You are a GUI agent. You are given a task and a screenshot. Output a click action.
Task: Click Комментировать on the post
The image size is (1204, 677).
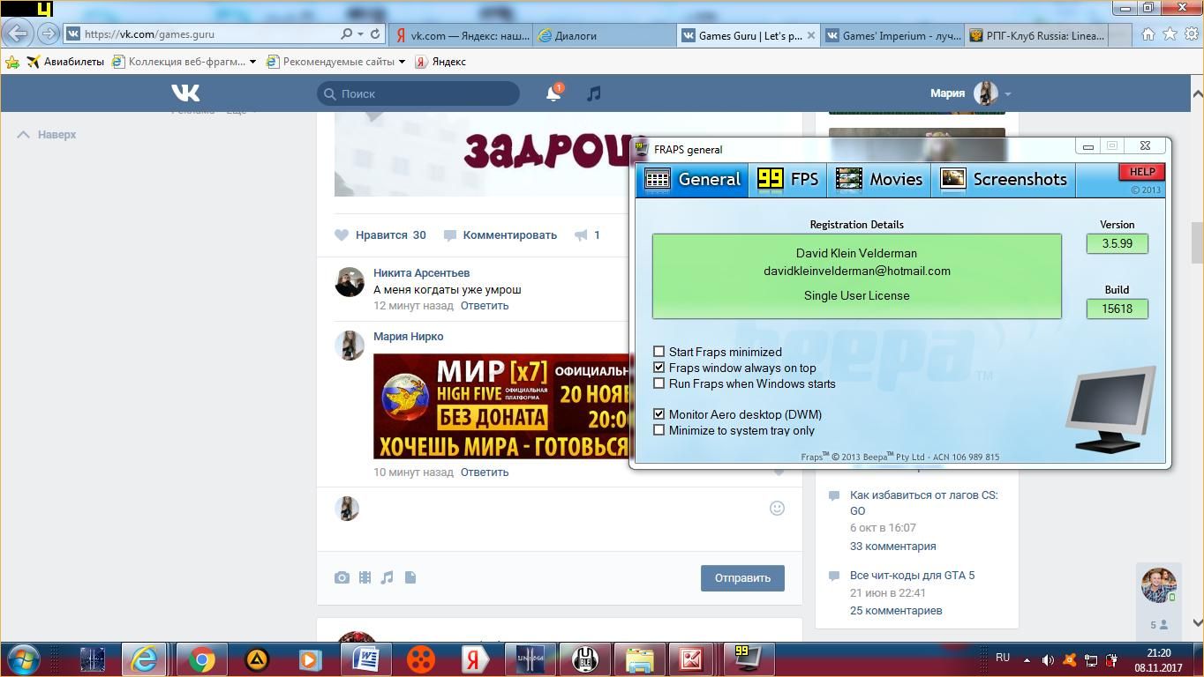(x=500, y=235)
